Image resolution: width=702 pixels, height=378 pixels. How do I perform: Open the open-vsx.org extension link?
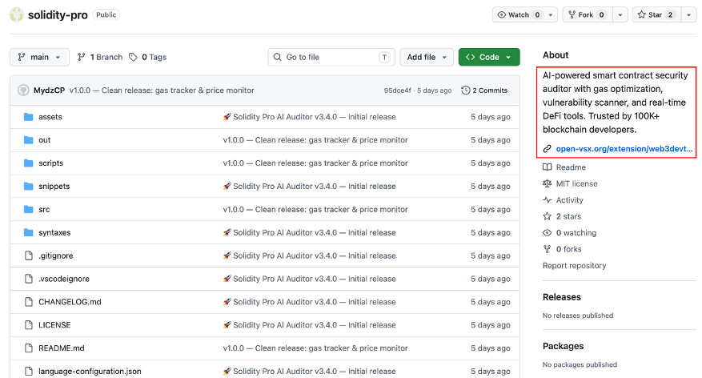[624, 149]
